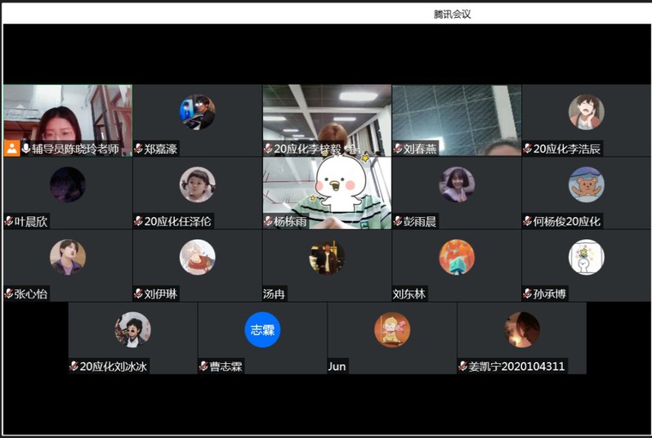Click the muted mic icon beside 20应化刘冰冰
Viewport: 652px width, 438px height.
point(74,366)
